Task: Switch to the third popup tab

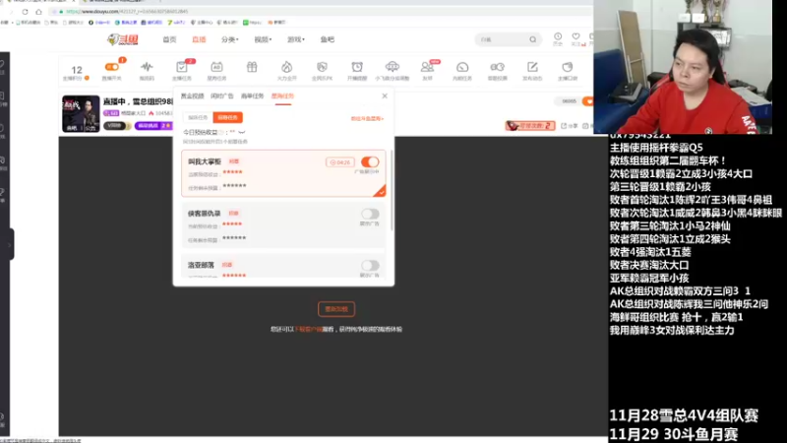Action: 253,95
